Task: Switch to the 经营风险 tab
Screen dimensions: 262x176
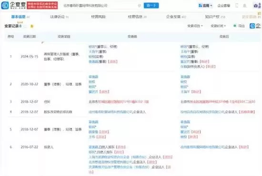Action: (x=98, y=17)
